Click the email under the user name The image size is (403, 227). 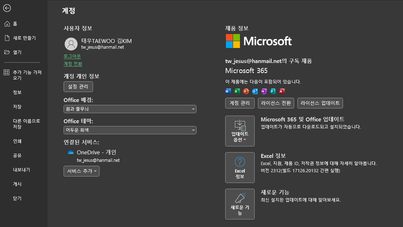[103, 47]
